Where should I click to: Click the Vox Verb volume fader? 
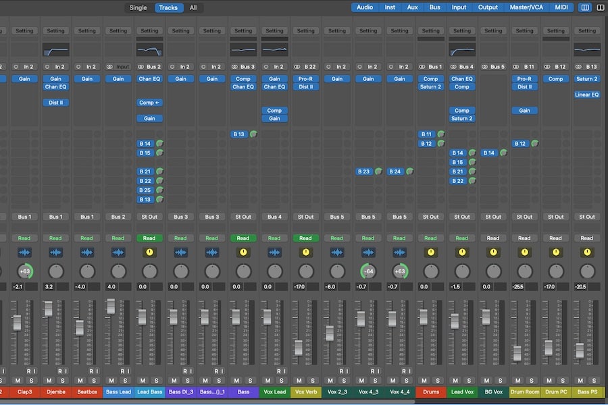click(x=298, y=348)
